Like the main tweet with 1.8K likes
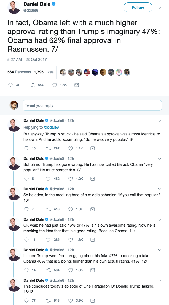Screen dimensions: 169x305 (54, 85)
